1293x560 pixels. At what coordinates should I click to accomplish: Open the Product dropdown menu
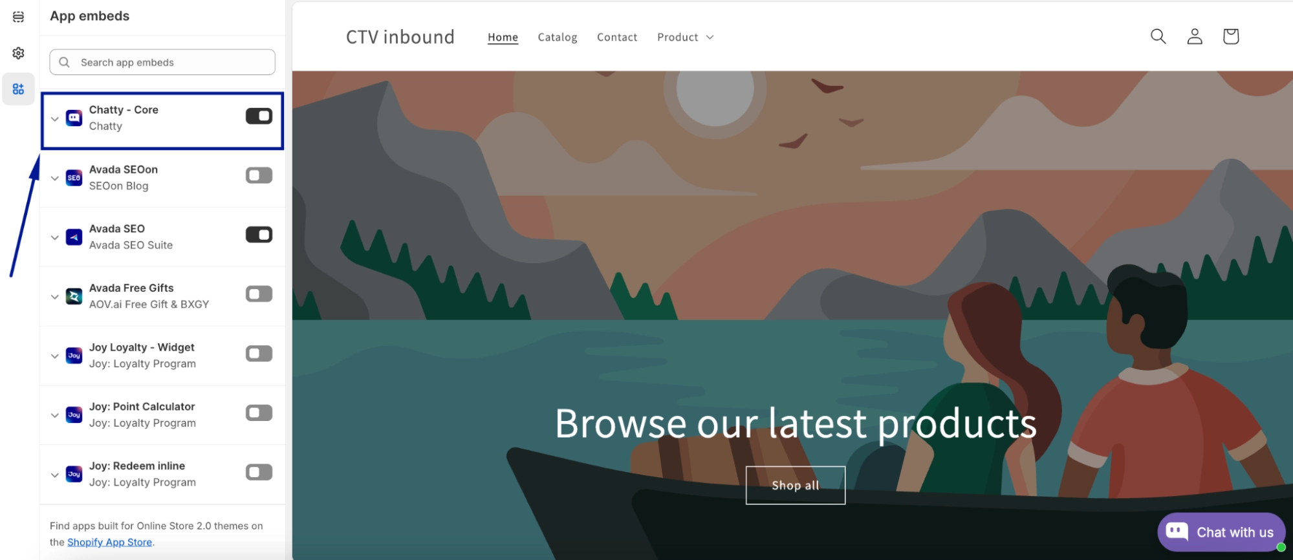686,38
